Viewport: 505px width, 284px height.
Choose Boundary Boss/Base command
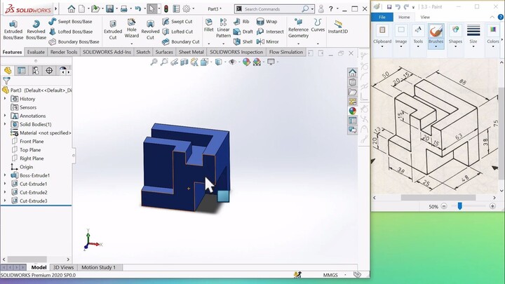pos(74,41)
